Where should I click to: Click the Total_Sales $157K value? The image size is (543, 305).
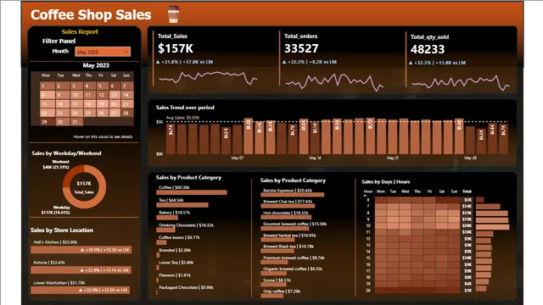point(176,48)
